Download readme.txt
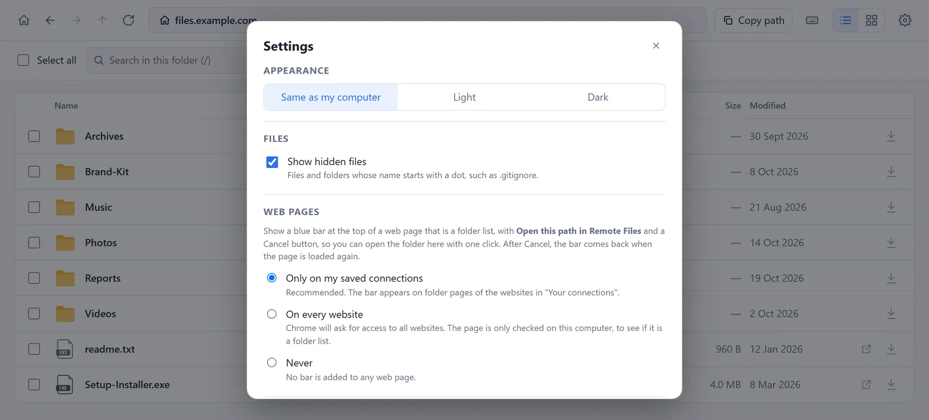Image resolution: width=929 pixels, height=420 pixels. point(891,349)
